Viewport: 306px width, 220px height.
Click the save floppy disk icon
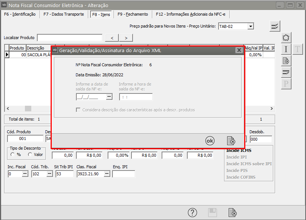pos(213,213)
